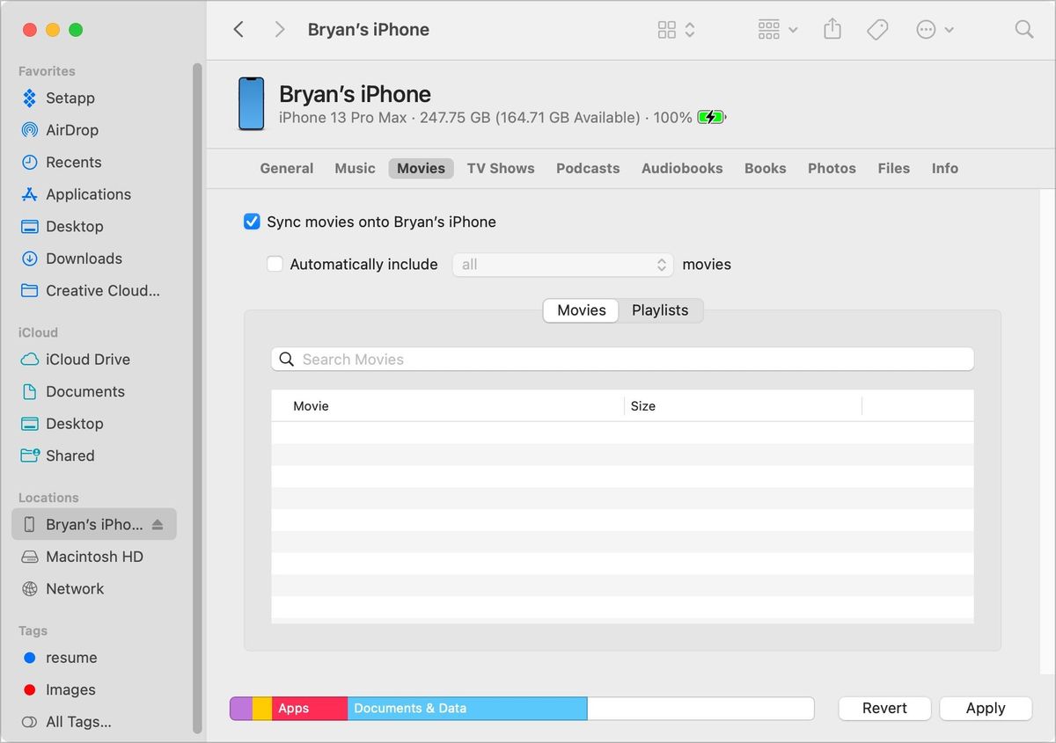Open the TV Shows tab
The image size is (1056, 743).
point(501,168)
